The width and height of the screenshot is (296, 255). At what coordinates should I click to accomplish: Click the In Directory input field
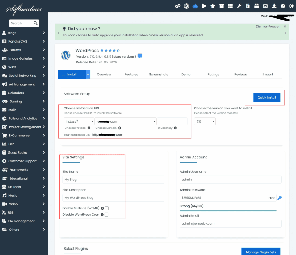point(172,121)
